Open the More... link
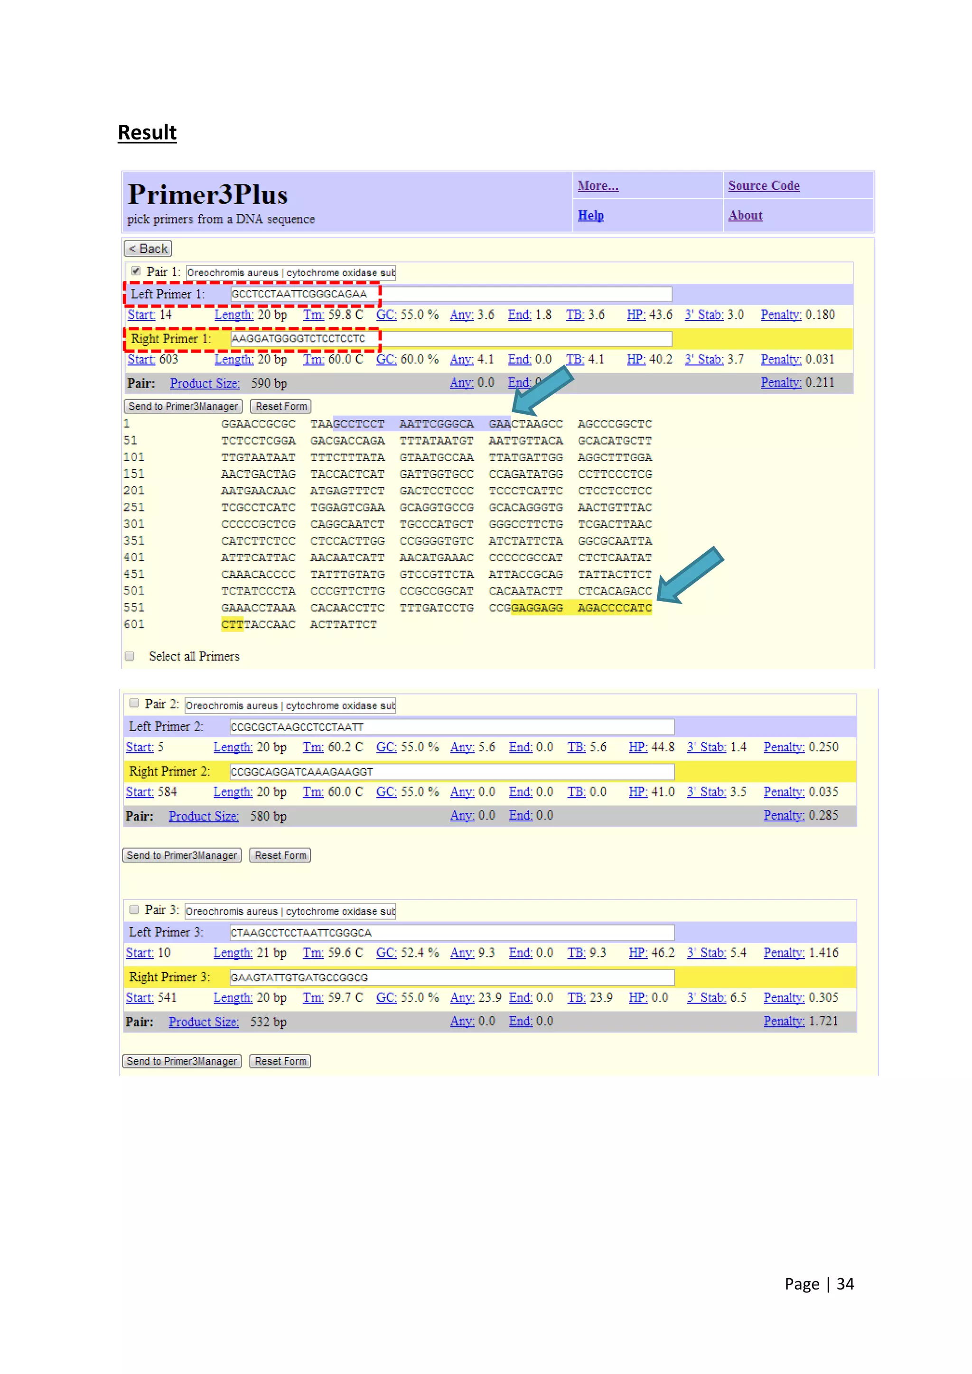Viewport: 972px width, 1374px height. [598, 186]
